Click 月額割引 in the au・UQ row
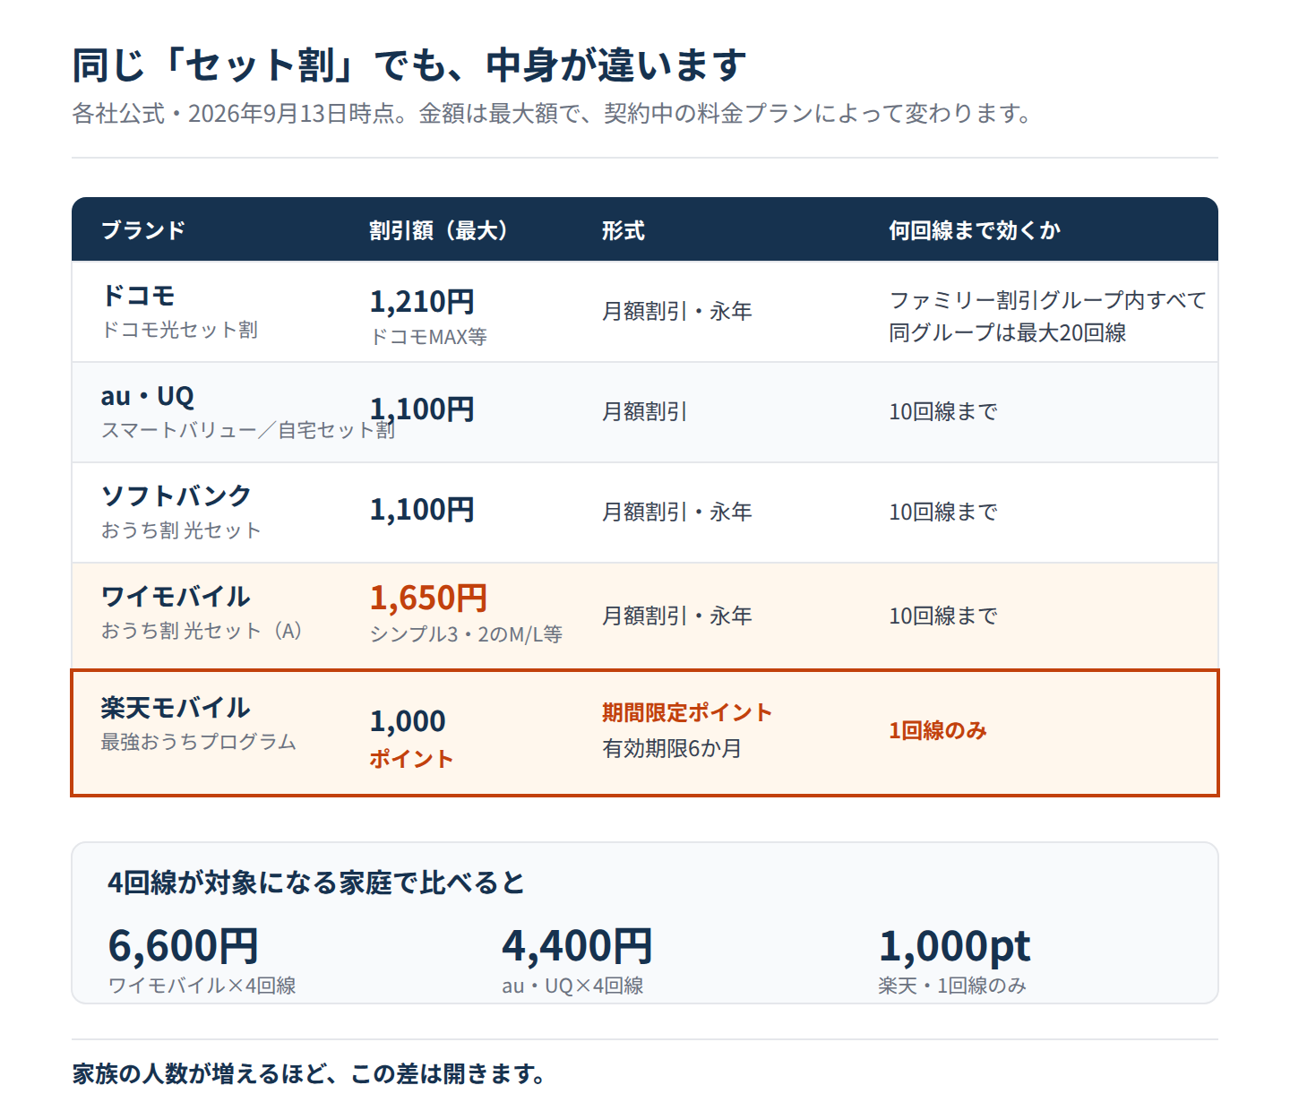The height and width of the screenshot is (1111, 1290). tap(645, 411)
